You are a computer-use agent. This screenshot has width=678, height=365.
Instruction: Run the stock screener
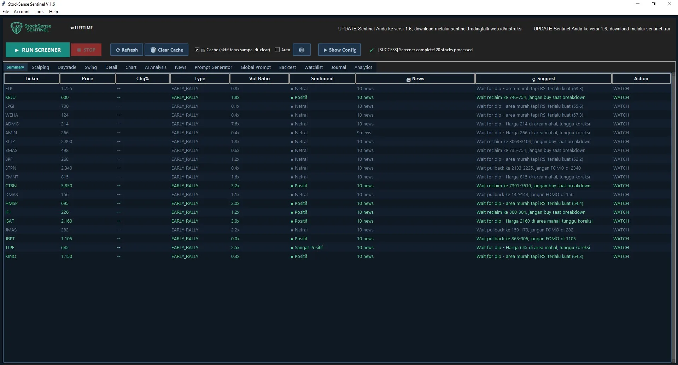(x=37, y=50)
